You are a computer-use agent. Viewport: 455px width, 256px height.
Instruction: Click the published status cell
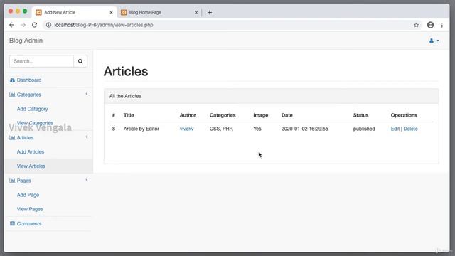(x=364, y=129)
